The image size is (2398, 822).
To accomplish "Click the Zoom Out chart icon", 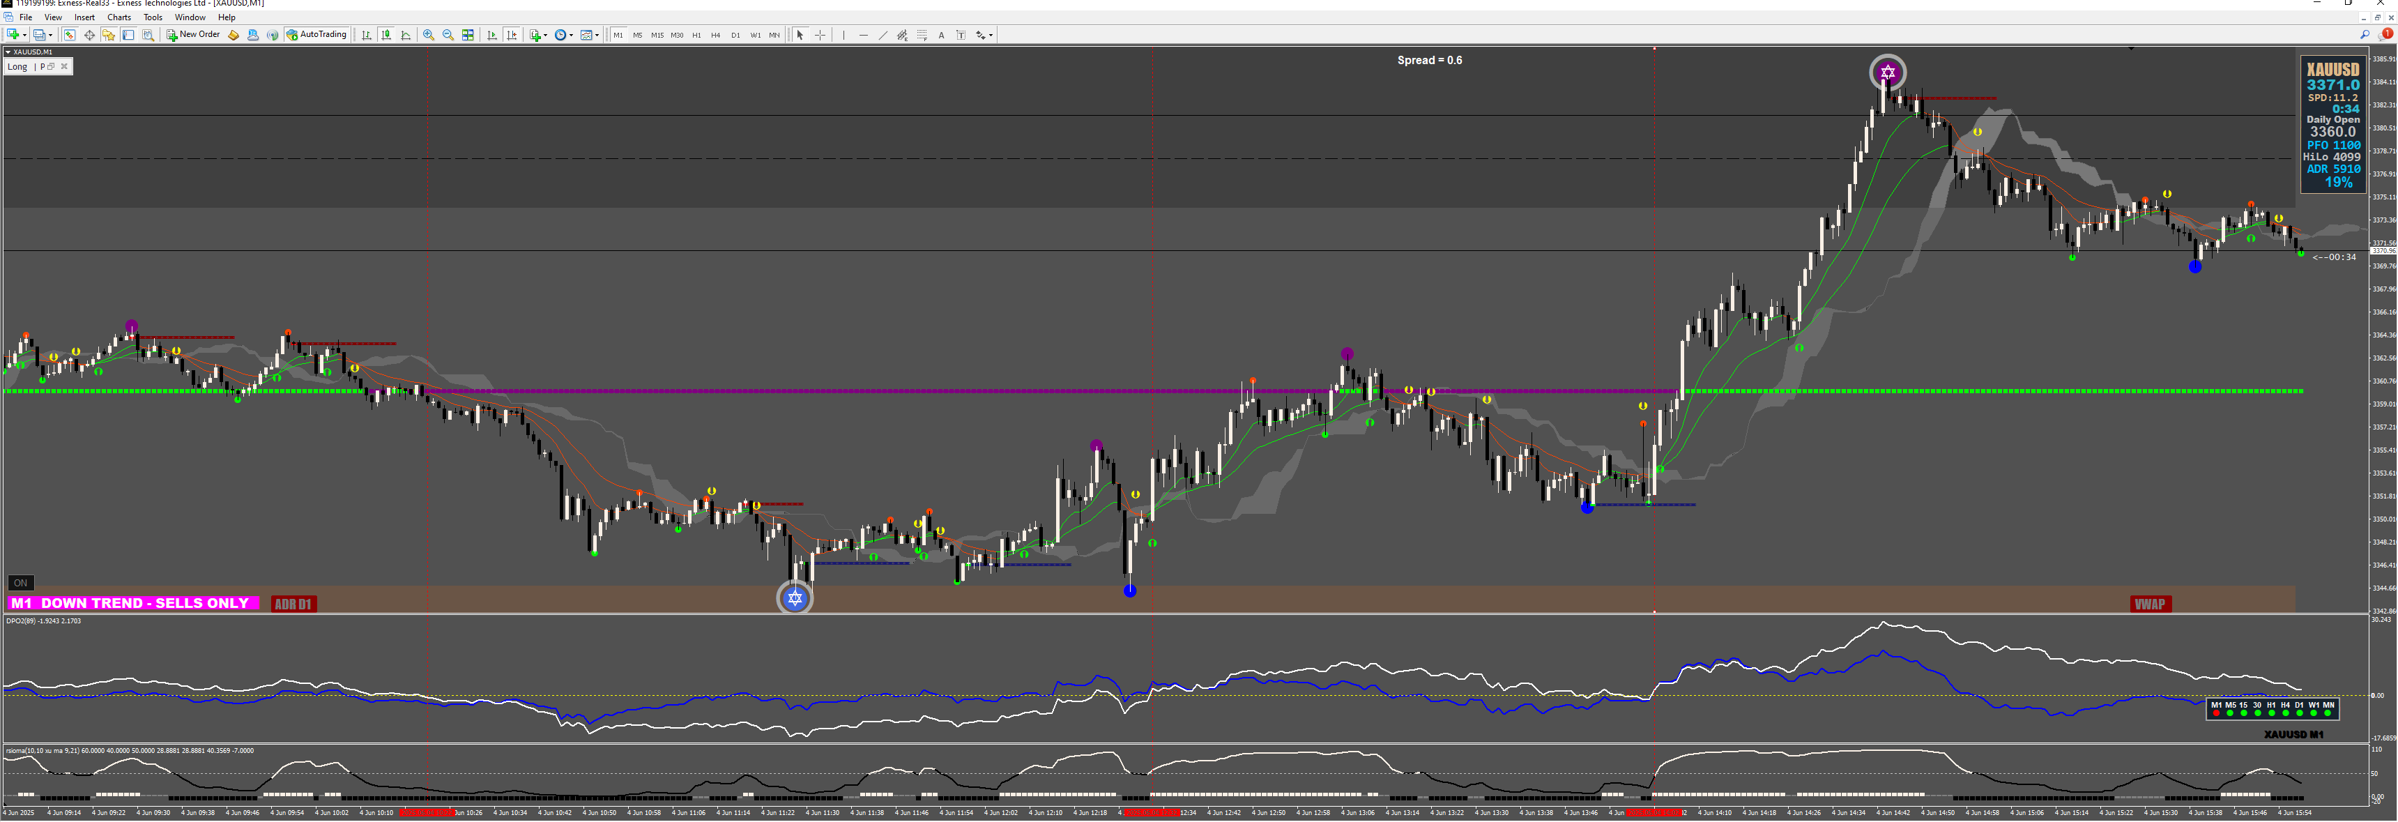I will coord(448,36).
